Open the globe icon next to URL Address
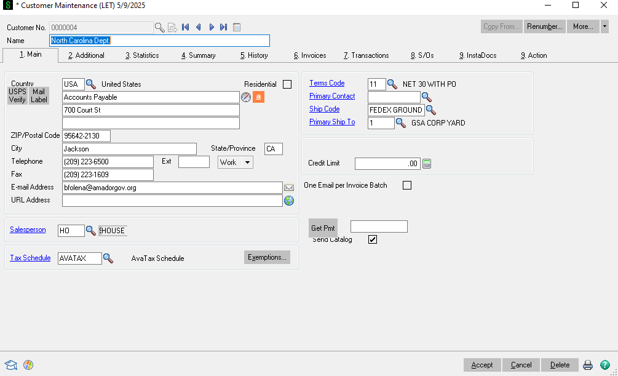 pos(289,201)
